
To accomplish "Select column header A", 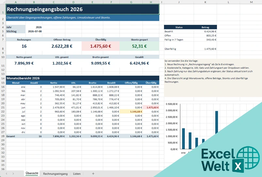I will [x=16, y=2].
